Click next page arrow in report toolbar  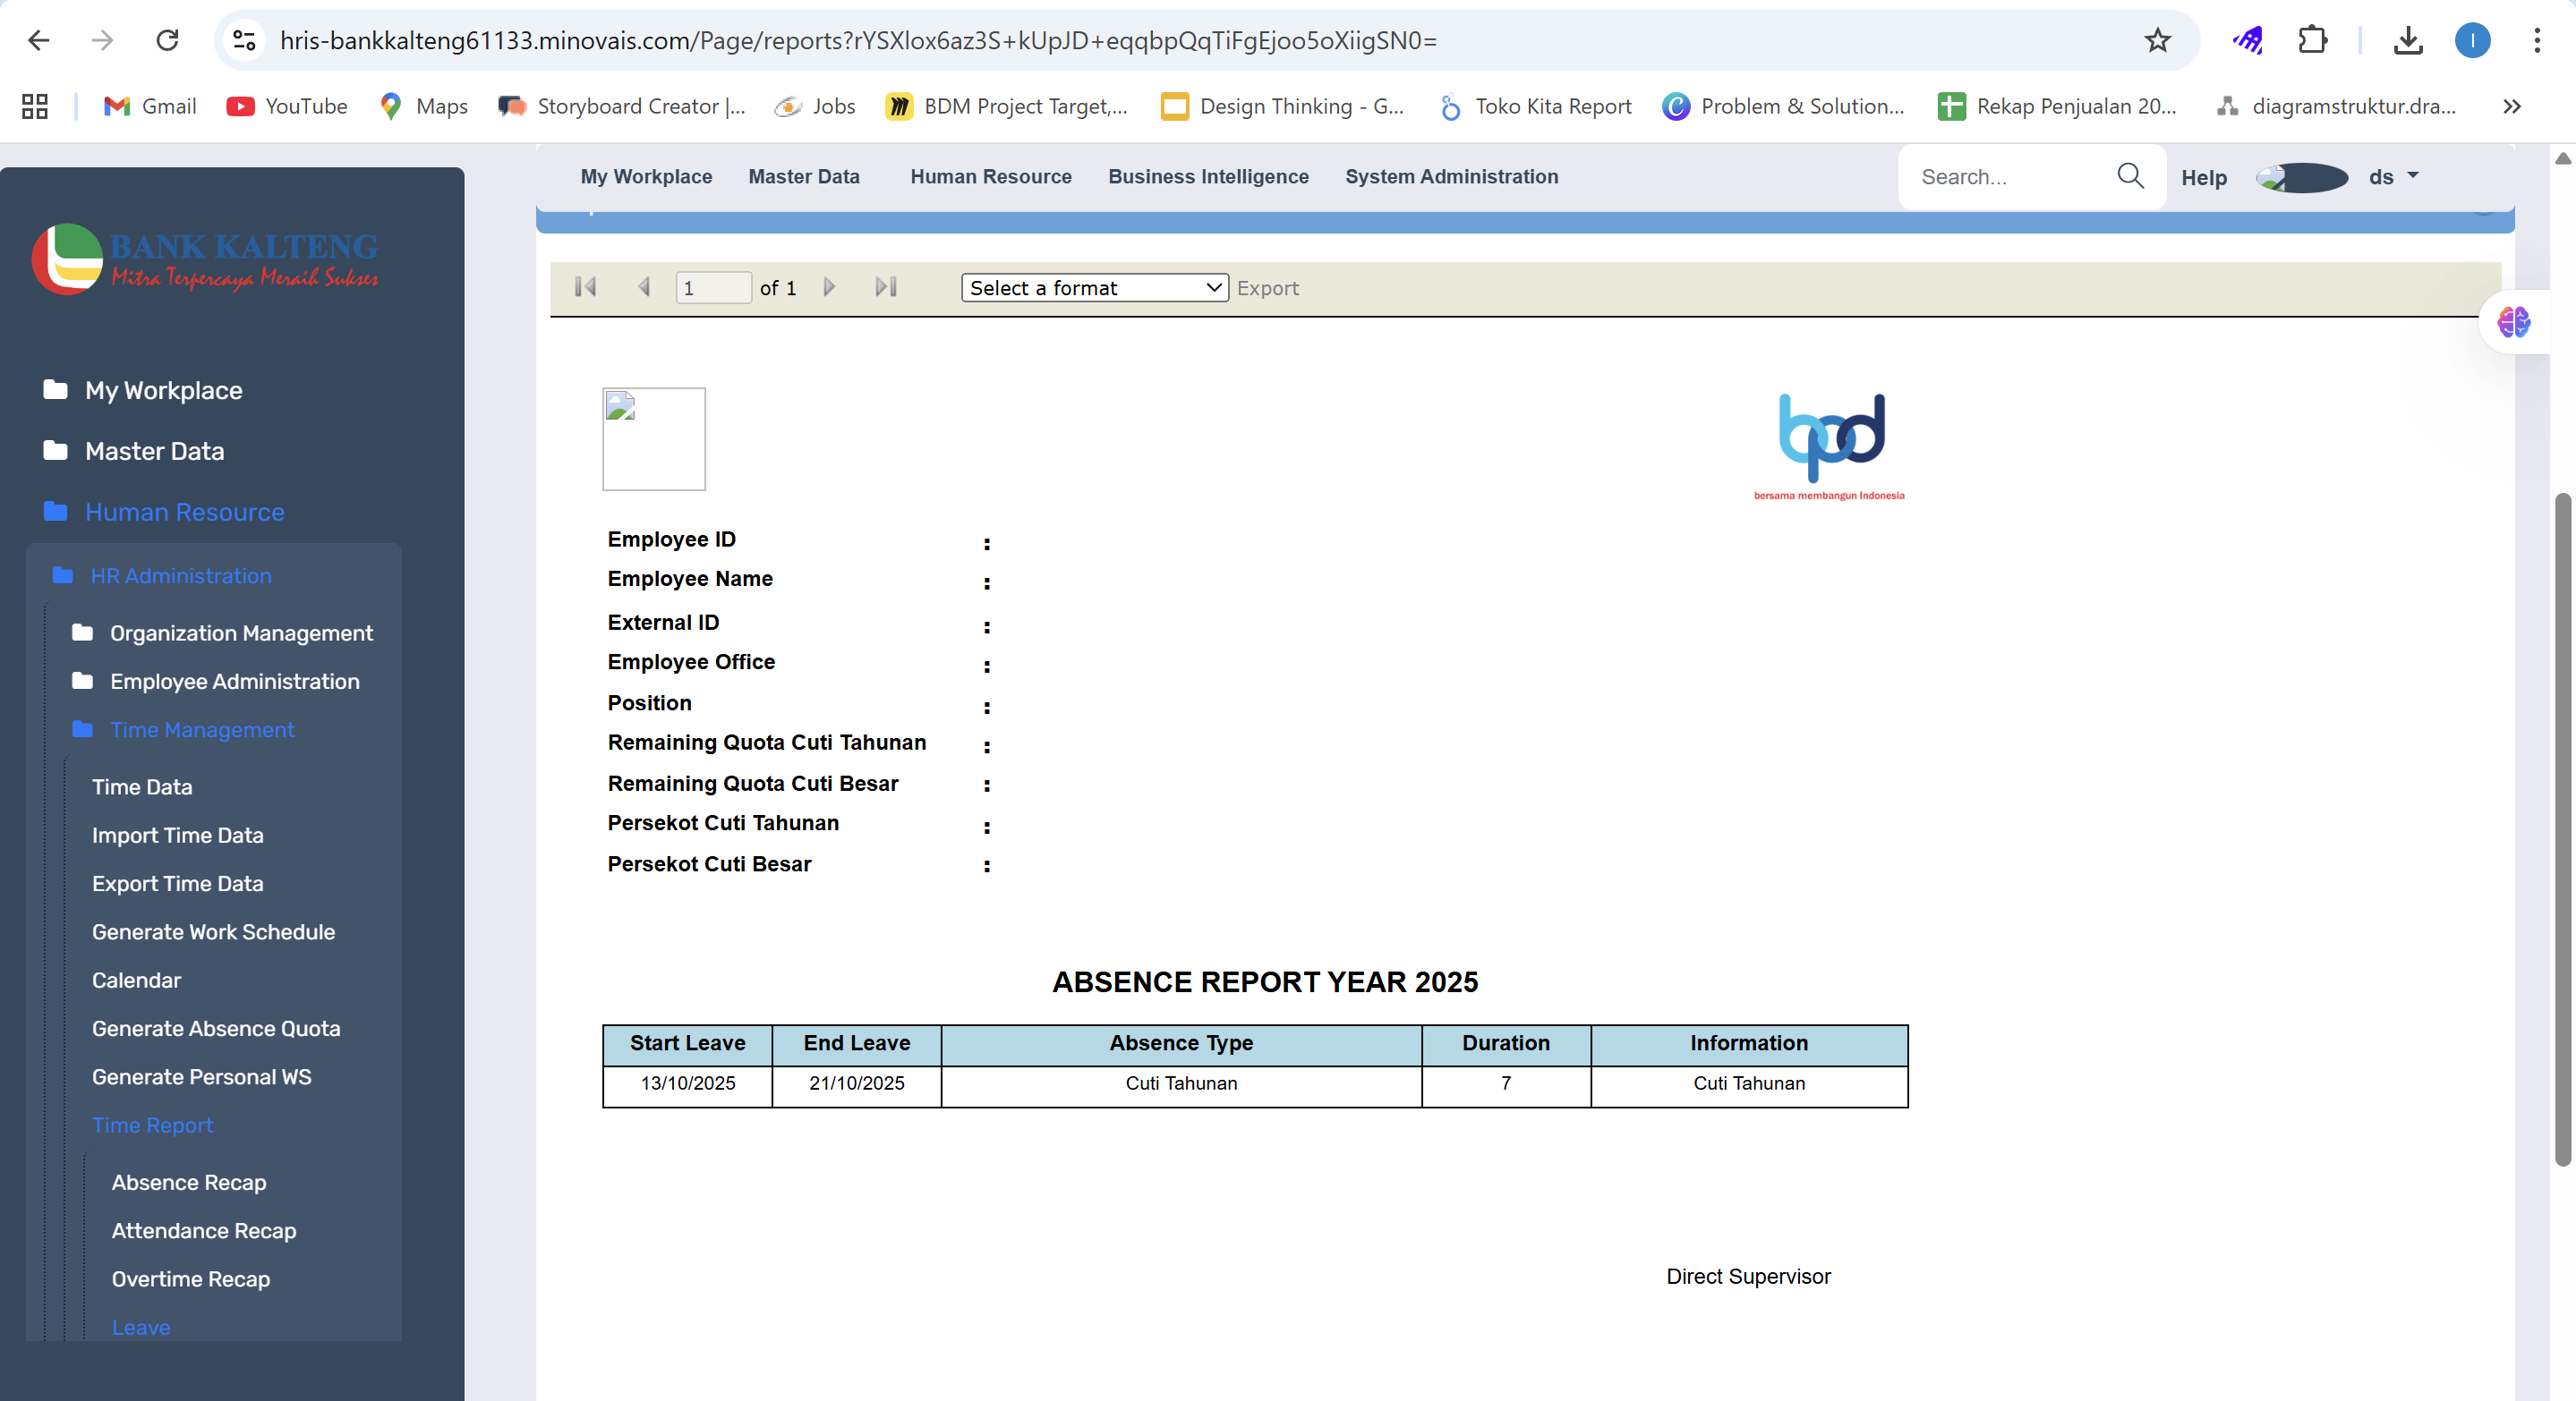coord(829,288)
